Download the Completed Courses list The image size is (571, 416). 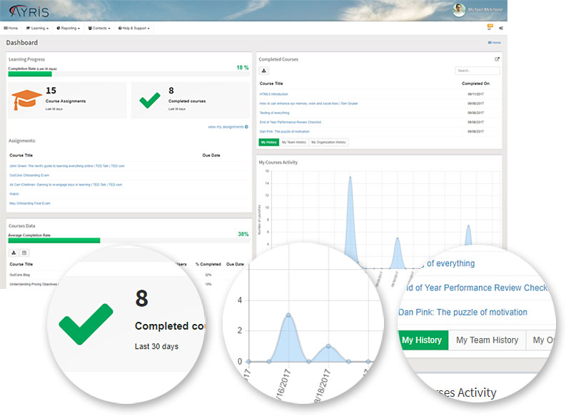tap(263, 71)
